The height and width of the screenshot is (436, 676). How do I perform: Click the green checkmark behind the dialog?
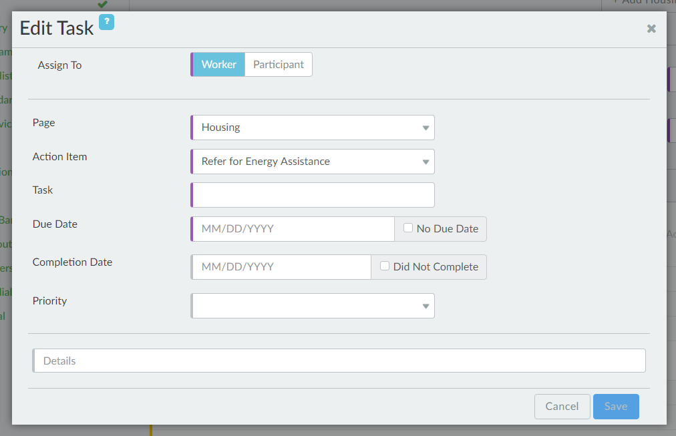102,5
